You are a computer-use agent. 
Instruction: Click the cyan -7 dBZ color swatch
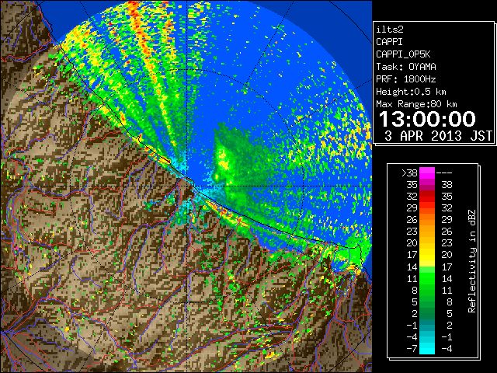click(427, 348)
